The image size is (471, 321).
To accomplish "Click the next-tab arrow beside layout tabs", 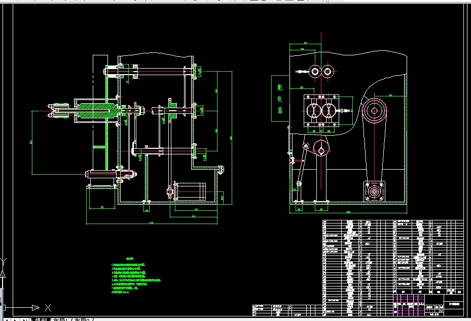I will coord(15,319).
